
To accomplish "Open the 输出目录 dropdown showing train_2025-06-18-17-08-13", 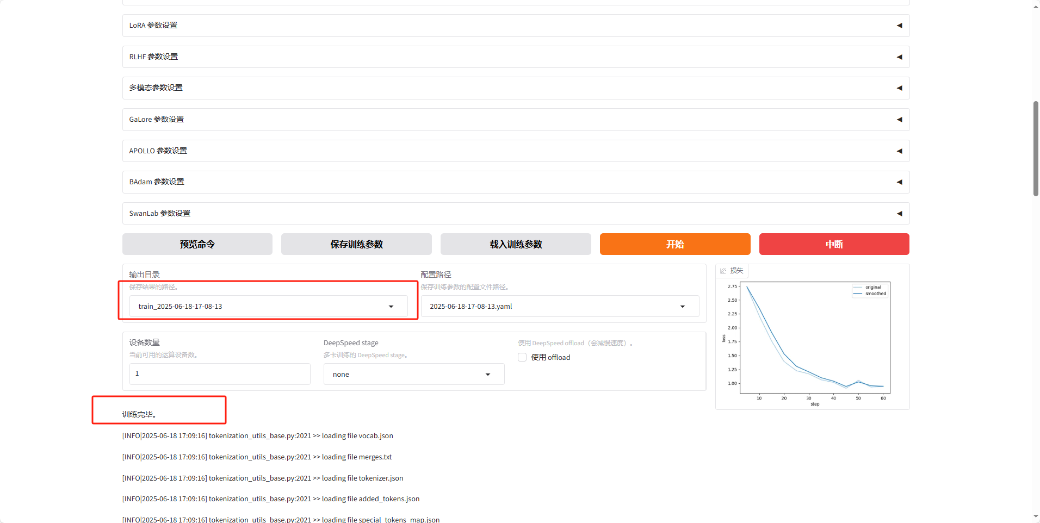I will pyautogui.click(x=269, y=306).
